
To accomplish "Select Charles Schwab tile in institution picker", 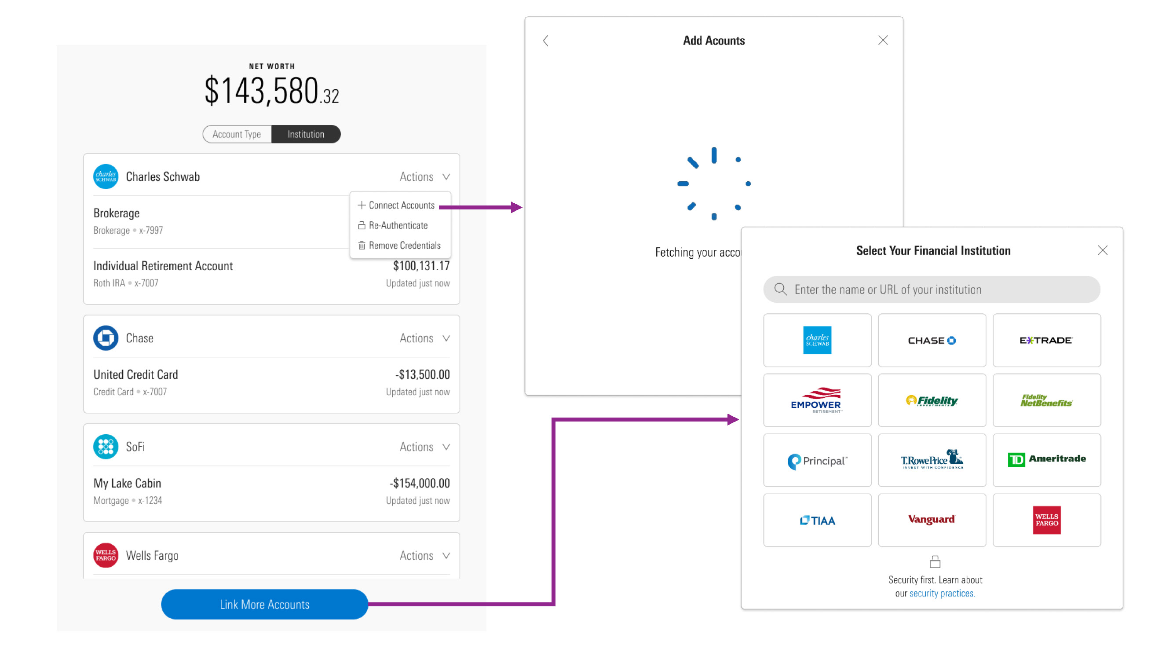I will tap(817, 340).
